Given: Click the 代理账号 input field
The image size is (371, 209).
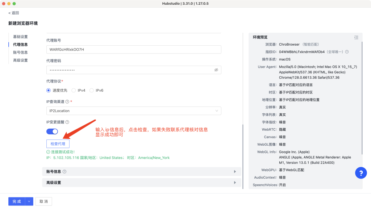Looking at the screenshot, I should 134,50.
